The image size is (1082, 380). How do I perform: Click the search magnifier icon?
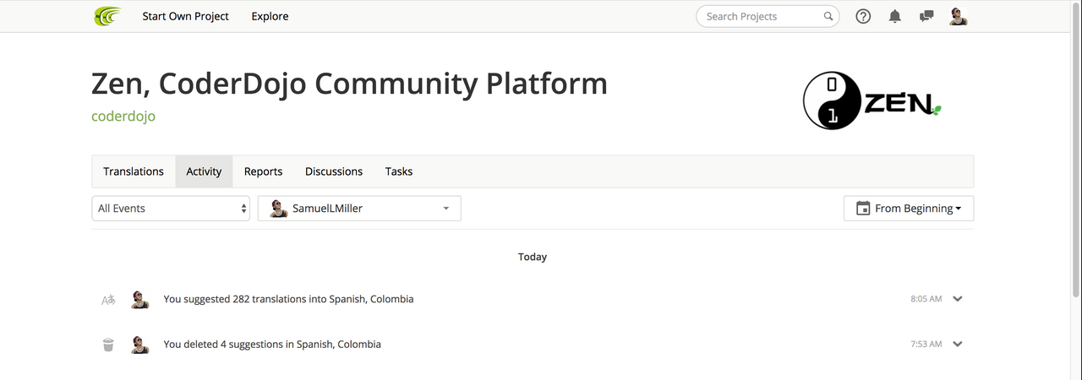tap(828, 16)
